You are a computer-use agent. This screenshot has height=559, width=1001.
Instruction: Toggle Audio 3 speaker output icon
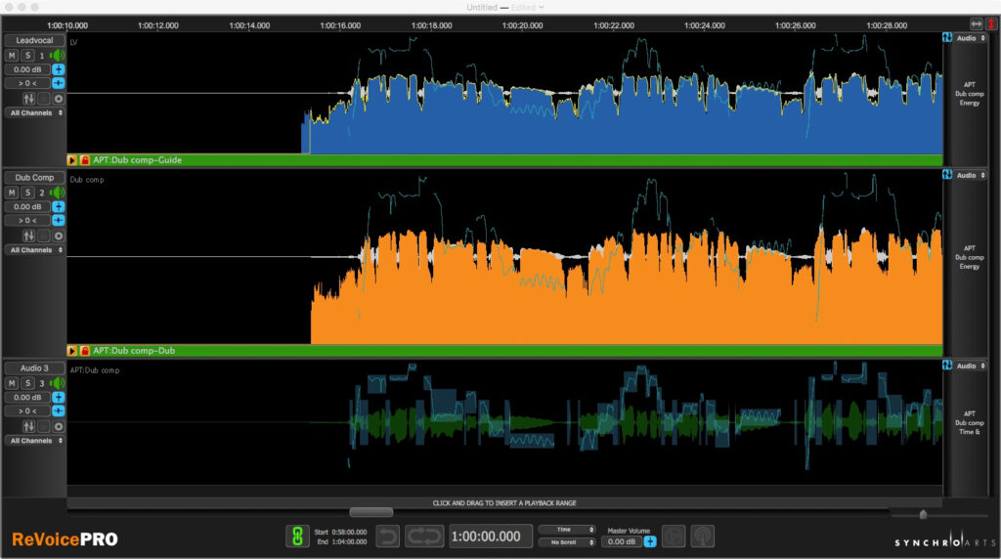click(58, 383)
